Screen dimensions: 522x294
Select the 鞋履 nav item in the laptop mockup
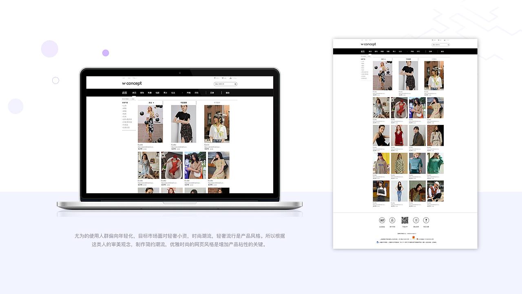150,93
